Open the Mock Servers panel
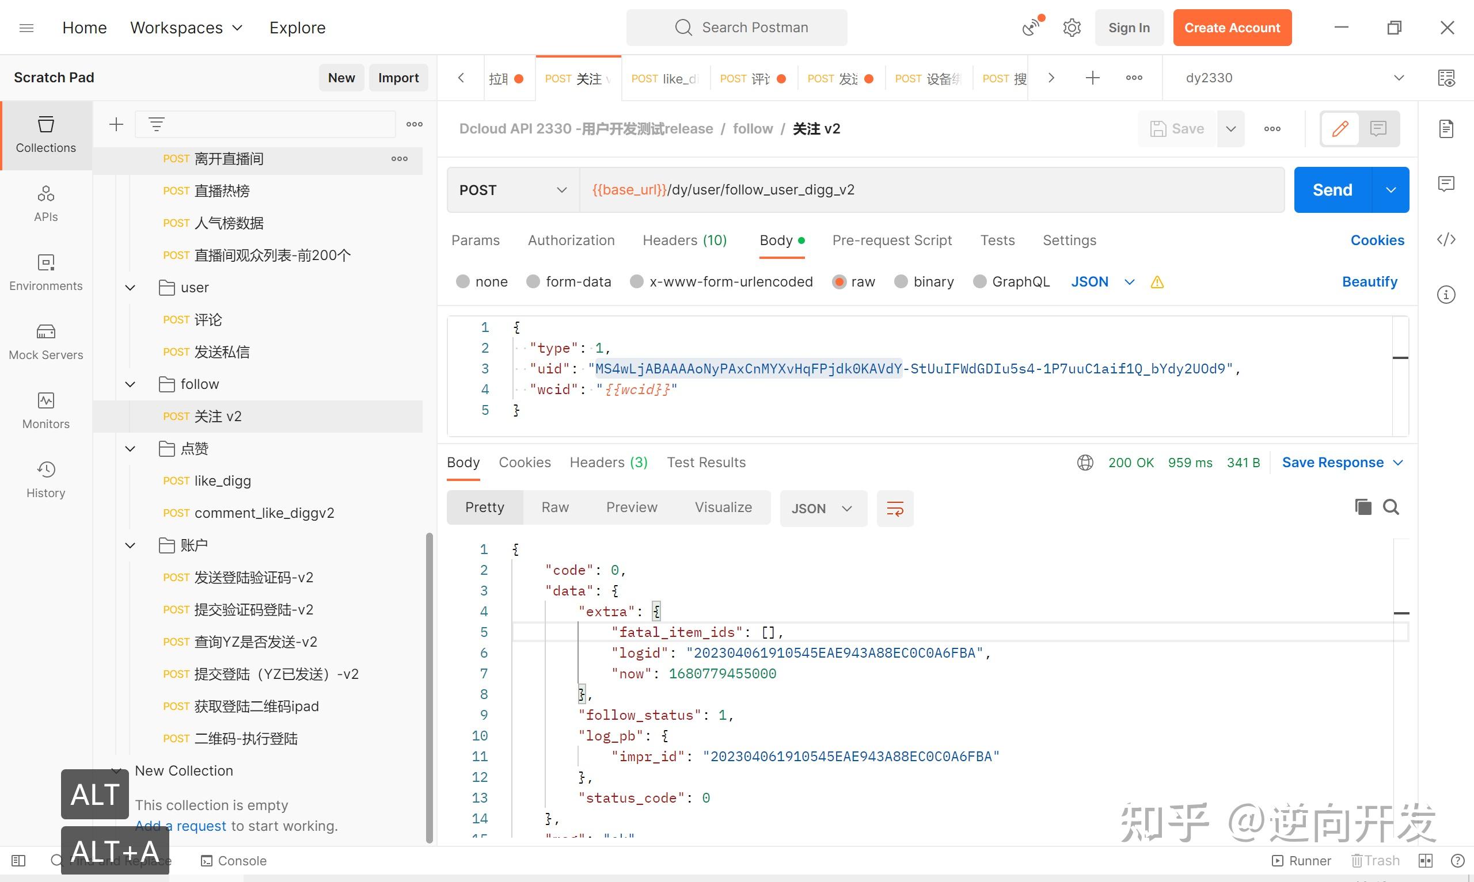Image resolution: width=1474 pixels, height=882 pixels. pos(46,342)
